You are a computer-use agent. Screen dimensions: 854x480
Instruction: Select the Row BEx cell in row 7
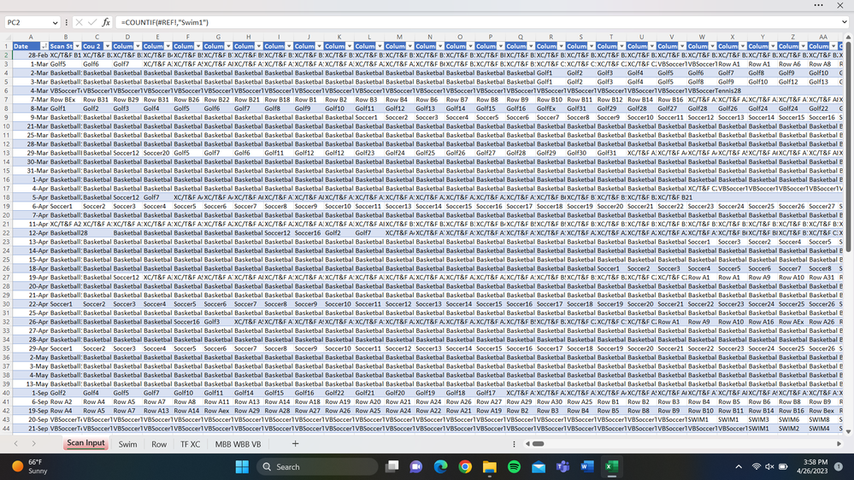coord(65,100)
